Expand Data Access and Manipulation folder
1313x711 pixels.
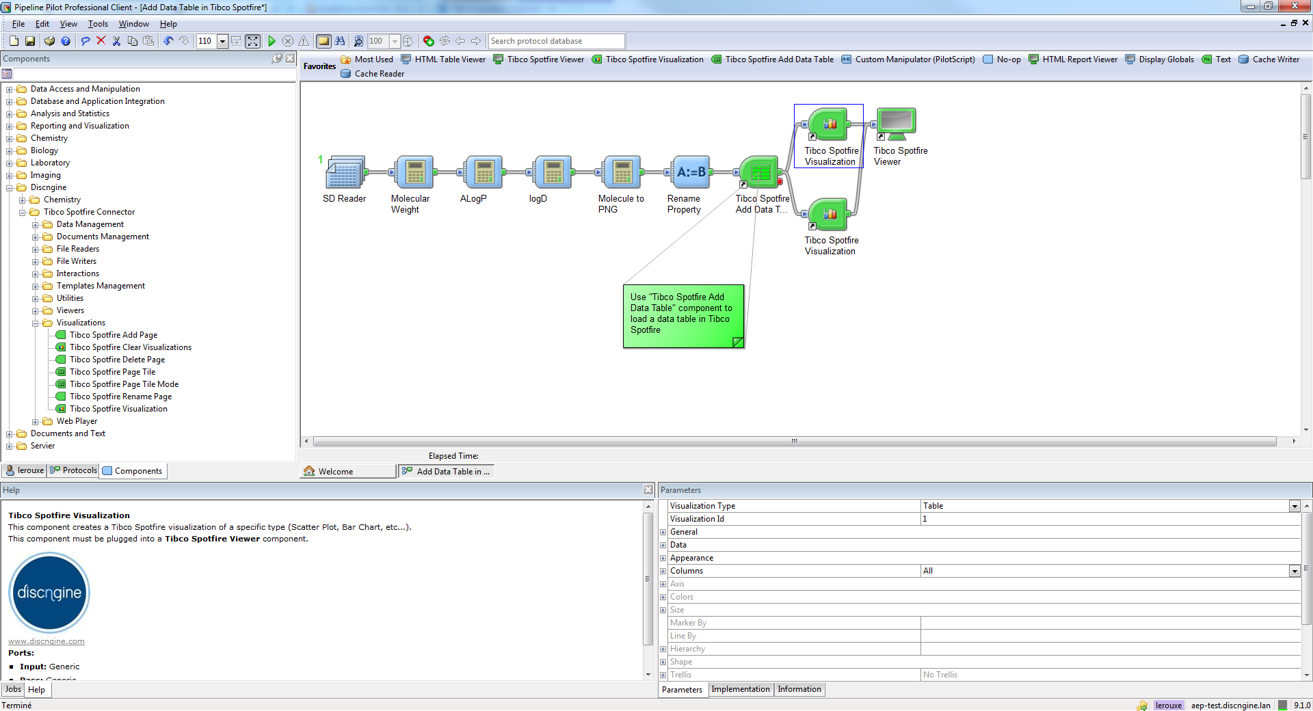(x=10, y=90)
